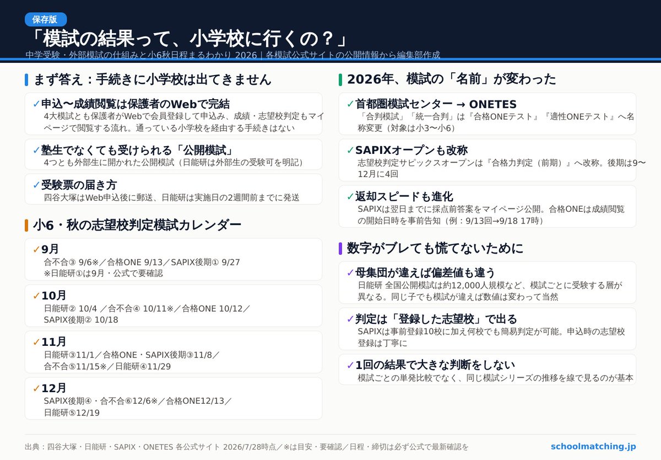Click description starting SAPIXは翌日までに採点前答案
This screenshot has height=460, width=661.
pos(491,215)
